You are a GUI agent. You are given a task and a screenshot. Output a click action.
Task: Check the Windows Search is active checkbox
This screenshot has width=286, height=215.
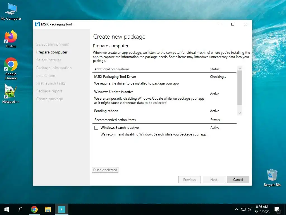click(96, 128)
